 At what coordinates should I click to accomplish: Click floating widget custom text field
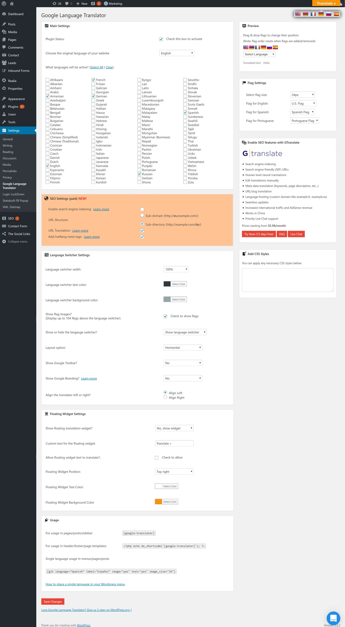pos(174,443)
